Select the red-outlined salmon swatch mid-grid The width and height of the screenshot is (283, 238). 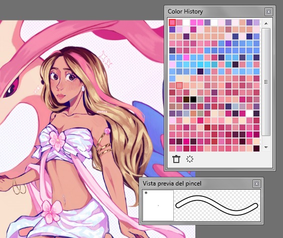click(179, 85)
